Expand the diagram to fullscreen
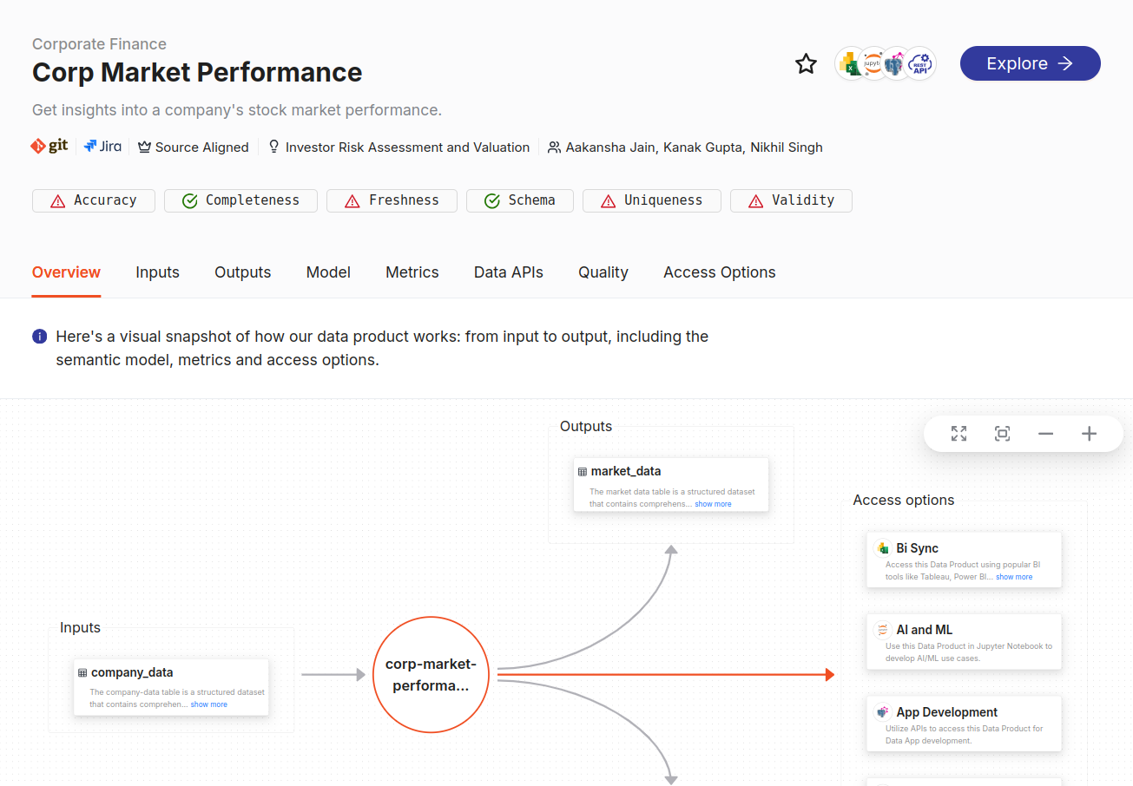Image resolution: width=1133 pixels, height=786 pixels. [958, 434]
